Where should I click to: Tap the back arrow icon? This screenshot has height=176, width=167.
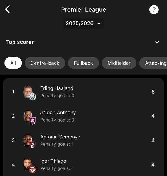tap(8, 9)
